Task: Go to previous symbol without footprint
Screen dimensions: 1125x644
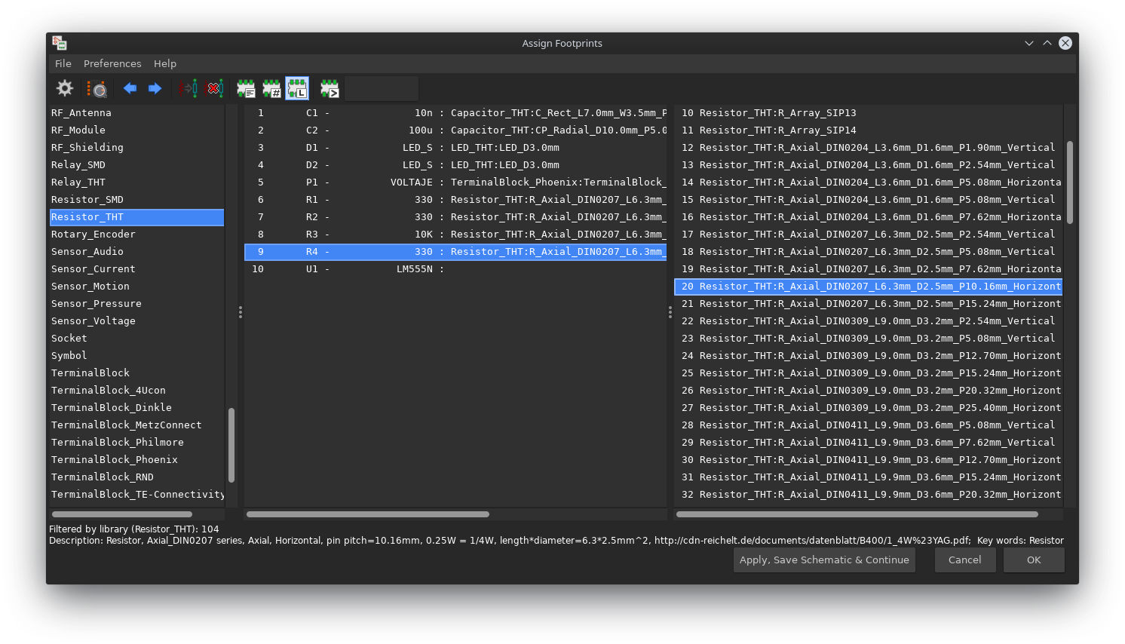Action: [x=130, y=88]
